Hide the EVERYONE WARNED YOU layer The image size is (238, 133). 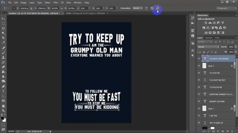coord(199,94)
